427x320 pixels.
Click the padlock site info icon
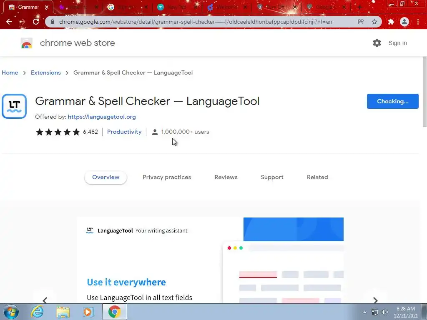pos(53,22)
